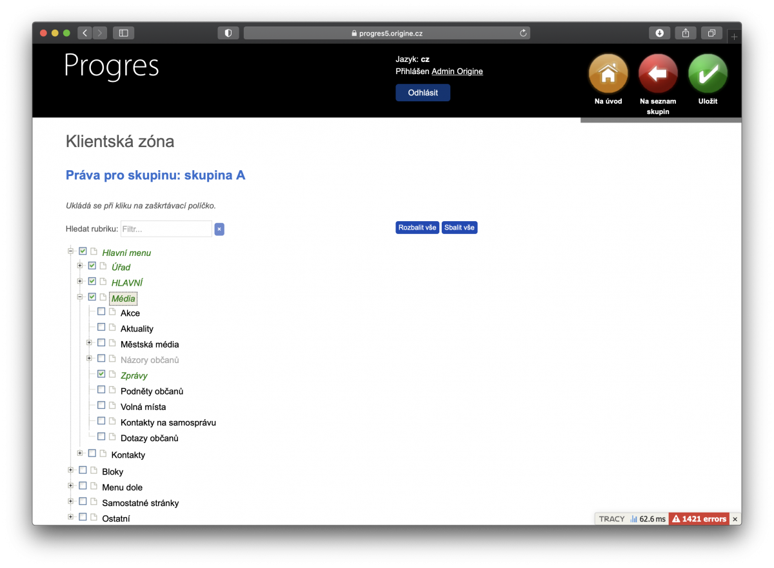Click the Admin Origine link
This screenshot has height=568, width=774.
[457, 71]
